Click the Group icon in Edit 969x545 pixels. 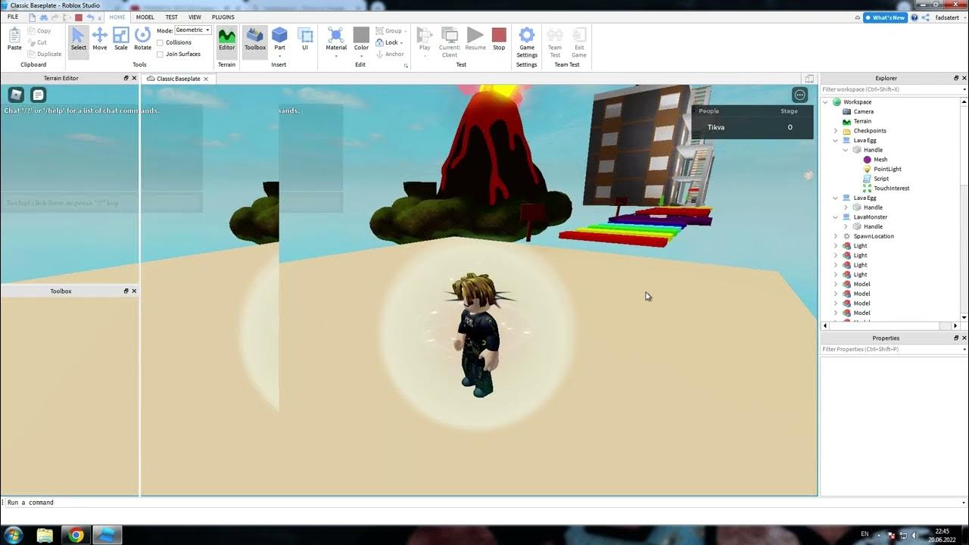pos(380,31)
